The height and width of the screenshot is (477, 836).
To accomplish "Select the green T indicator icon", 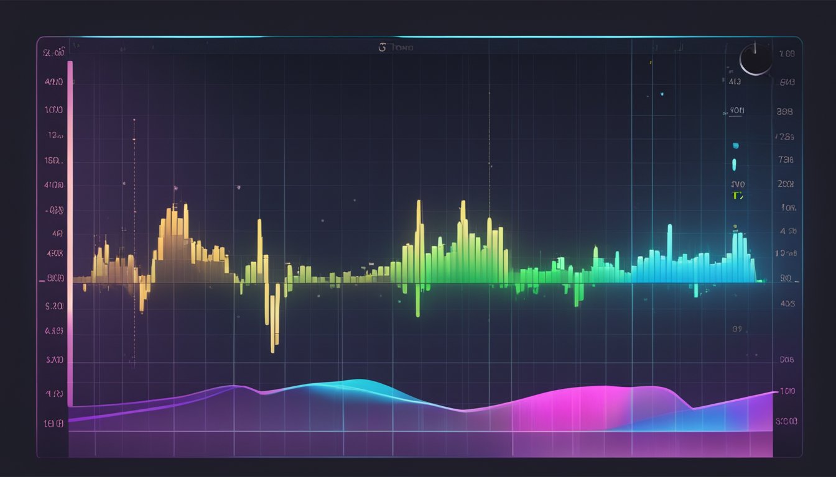I will coord(736,195).
